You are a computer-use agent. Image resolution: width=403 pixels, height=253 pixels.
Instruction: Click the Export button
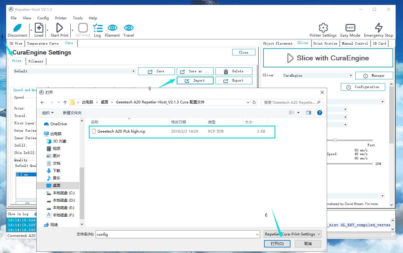[234, 81]
